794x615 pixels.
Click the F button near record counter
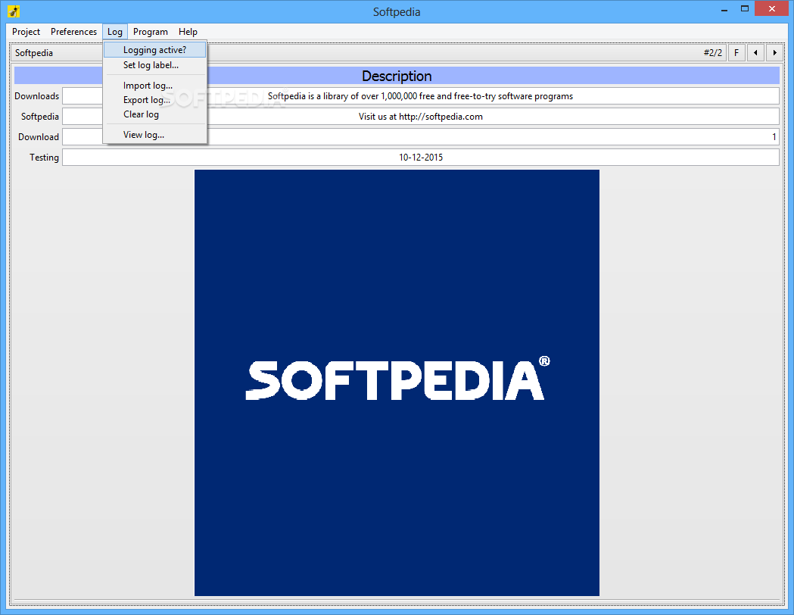point(736,53)
